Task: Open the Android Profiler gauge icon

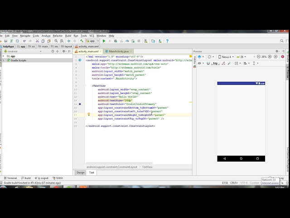Action: coord(127,41)
